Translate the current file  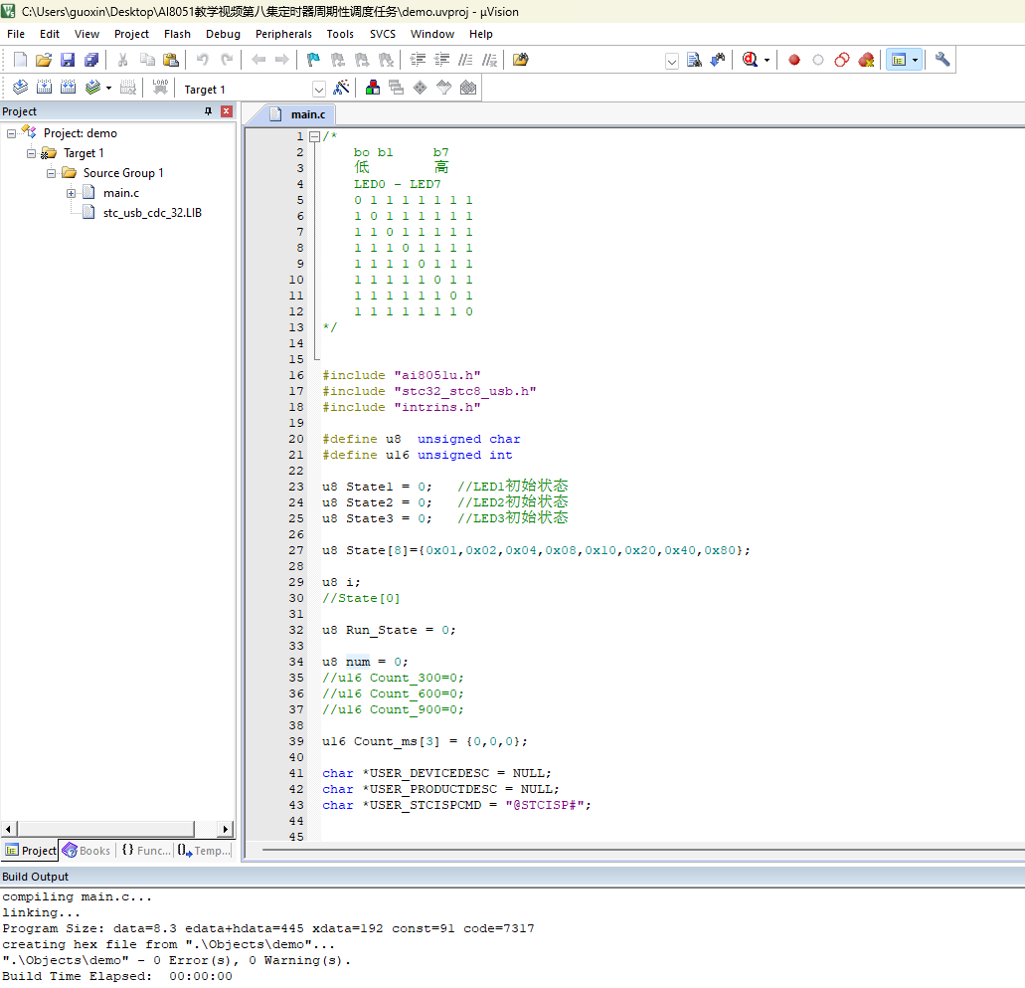tap(20, 88)
